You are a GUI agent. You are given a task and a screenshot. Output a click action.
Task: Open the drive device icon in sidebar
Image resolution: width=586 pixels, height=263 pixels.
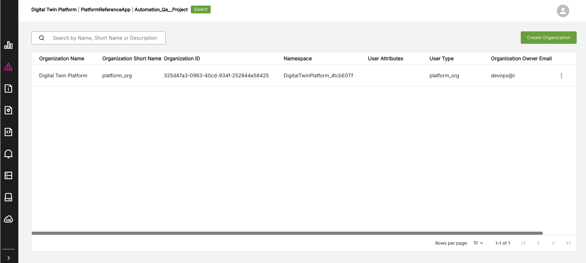coord(8,197)
